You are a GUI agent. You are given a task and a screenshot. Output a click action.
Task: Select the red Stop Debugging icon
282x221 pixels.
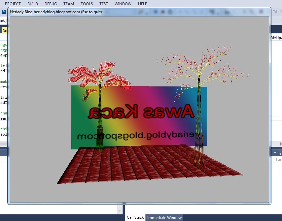162,12
